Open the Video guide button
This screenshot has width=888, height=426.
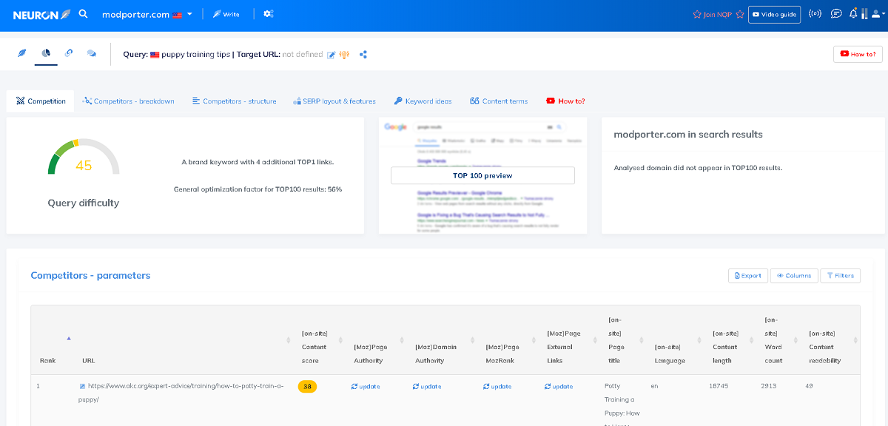pos(775,14)
